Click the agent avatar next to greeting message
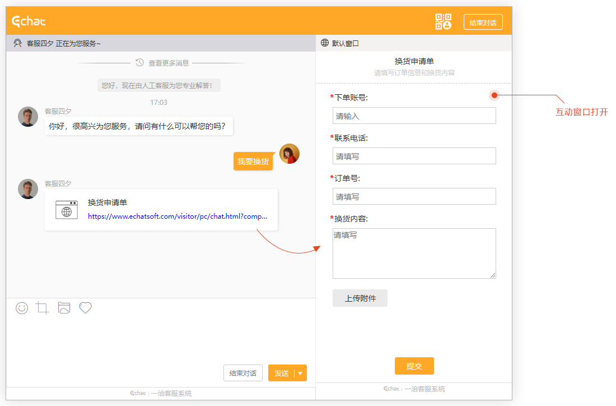This screenshot has height=406, width=616. click(28, 117)
